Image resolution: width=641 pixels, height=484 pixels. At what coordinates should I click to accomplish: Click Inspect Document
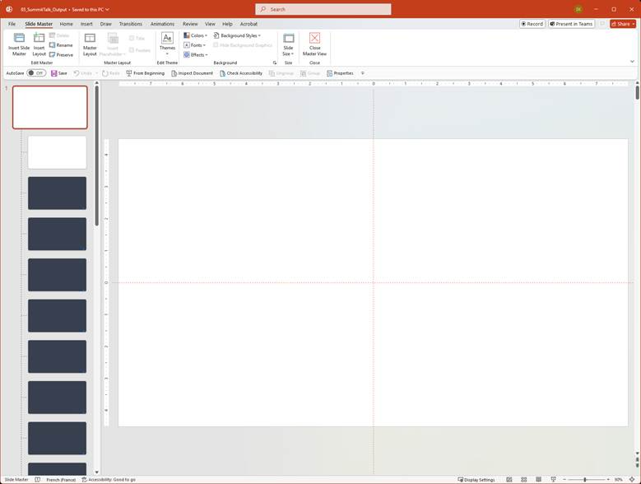pyautogui.click(x=192, y=73)
